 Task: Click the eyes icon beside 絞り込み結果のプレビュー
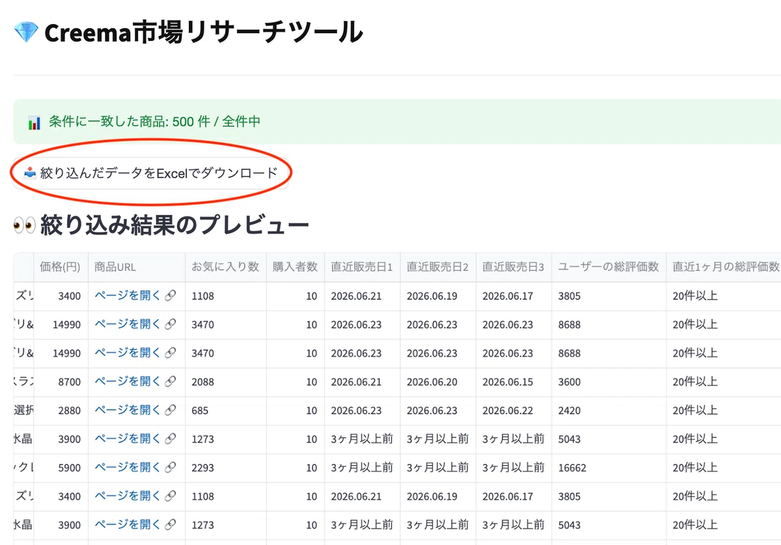tap(25, 226)
